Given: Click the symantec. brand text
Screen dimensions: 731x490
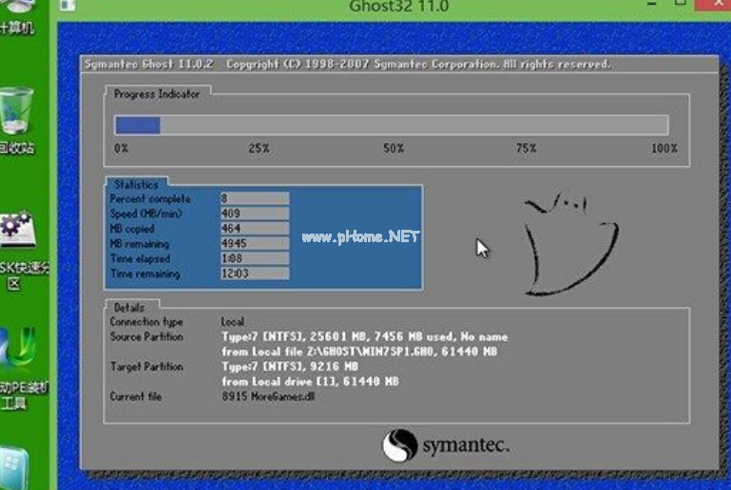Looking at the screenshot, I should (x=466, y=444).
